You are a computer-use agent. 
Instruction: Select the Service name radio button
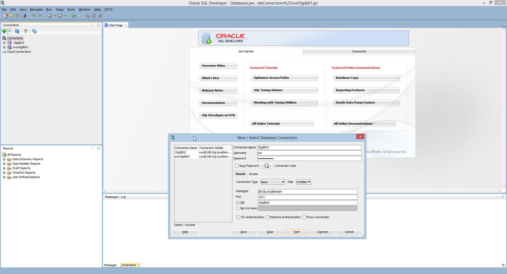pyautogui.click(x=238, y=208)
